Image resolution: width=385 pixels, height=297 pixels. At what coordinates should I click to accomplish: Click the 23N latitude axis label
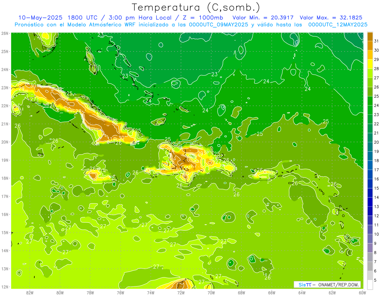coord(4,87)
